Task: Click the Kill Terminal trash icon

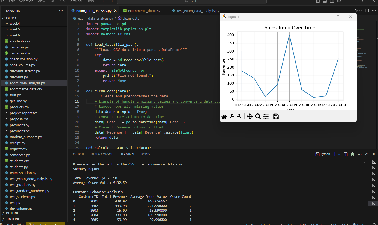Action: (x=352, y=154)
